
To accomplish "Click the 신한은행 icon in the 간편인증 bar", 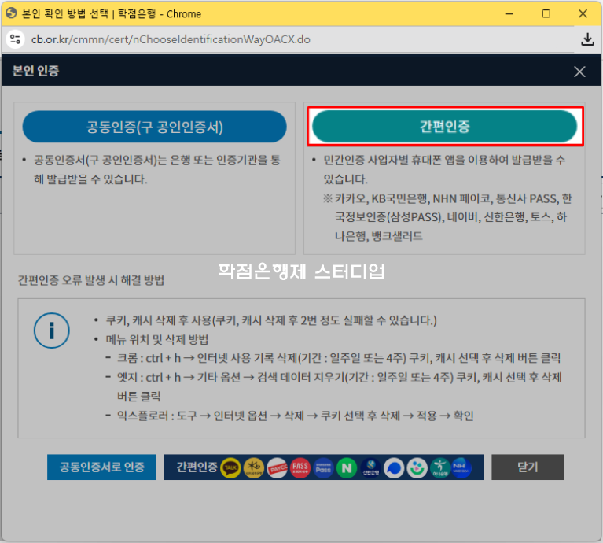I will point(370,468).
